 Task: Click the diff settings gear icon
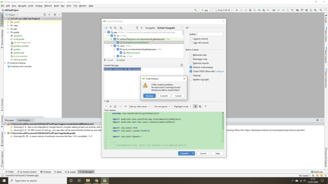pyautogui.click(x=200, y=106)
